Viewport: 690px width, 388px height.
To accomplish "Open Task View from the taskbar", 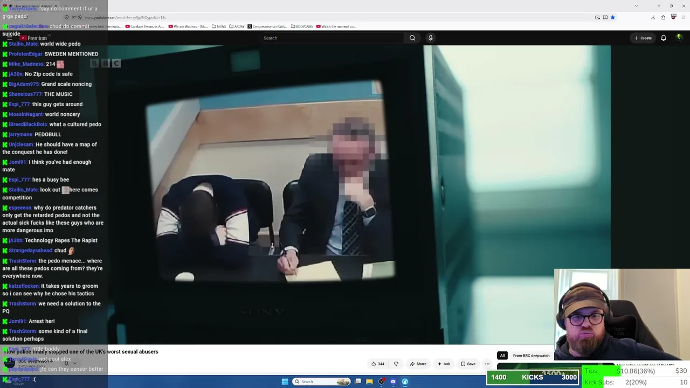I will [358, 382].
